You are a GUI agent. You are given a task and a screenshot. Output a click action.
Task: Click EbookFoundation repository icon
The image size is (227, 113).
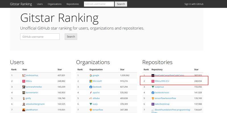coord(153,110)
